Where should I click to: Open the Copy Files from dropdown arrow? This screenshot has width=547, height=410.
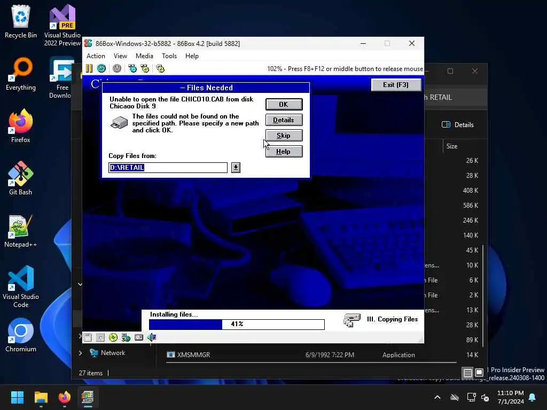[x=236, y=167]
